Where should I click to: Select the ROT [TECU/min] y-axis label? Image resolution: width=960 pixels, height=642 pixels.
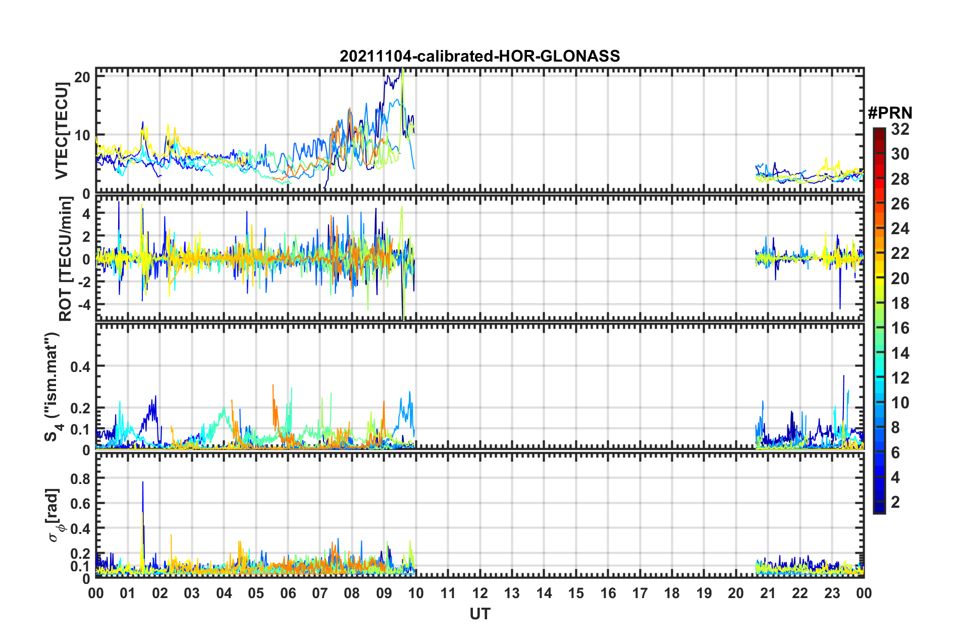[x=66, y=259]
